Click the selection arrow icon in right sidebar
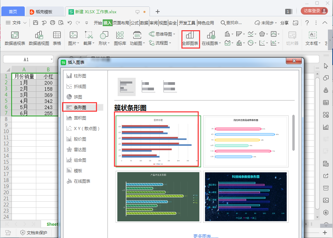The width and height of the screenshot is (333, 238). click(326, 66)
